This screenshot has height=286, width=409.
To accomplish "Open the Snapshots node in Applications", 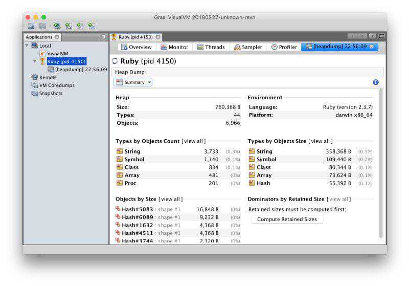I will pyautogui.click(x=50, y=94).
